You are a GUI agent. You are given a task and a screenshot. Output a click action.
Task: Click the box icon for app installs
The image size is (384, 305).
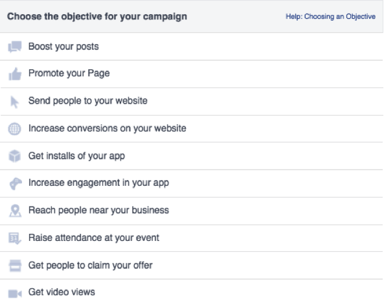[15, 156]
